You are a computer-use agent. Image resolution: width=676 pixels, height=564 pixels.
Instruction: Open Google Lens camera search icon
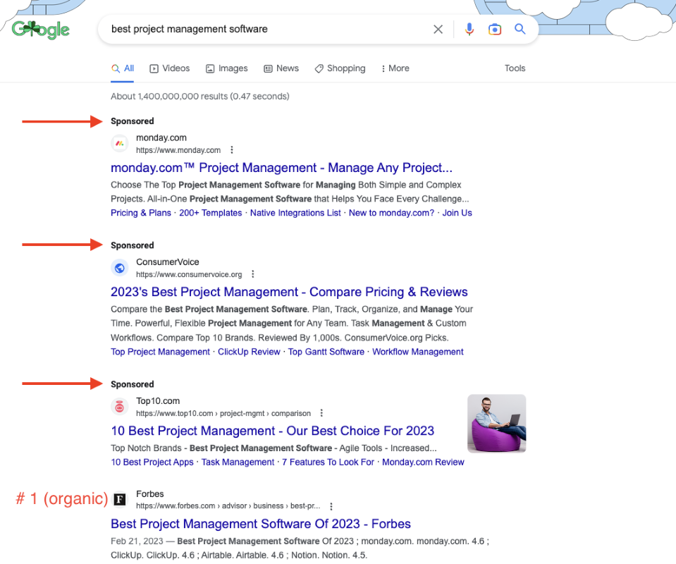tap(495, 30)
